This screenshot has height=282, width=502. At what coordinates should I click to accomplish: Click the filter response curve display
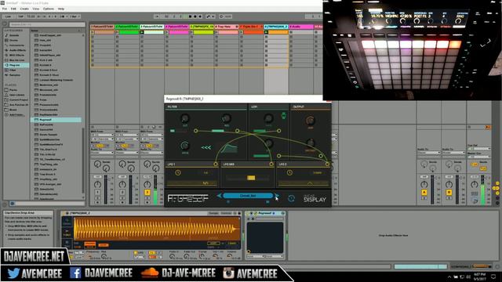pos(228,148)
